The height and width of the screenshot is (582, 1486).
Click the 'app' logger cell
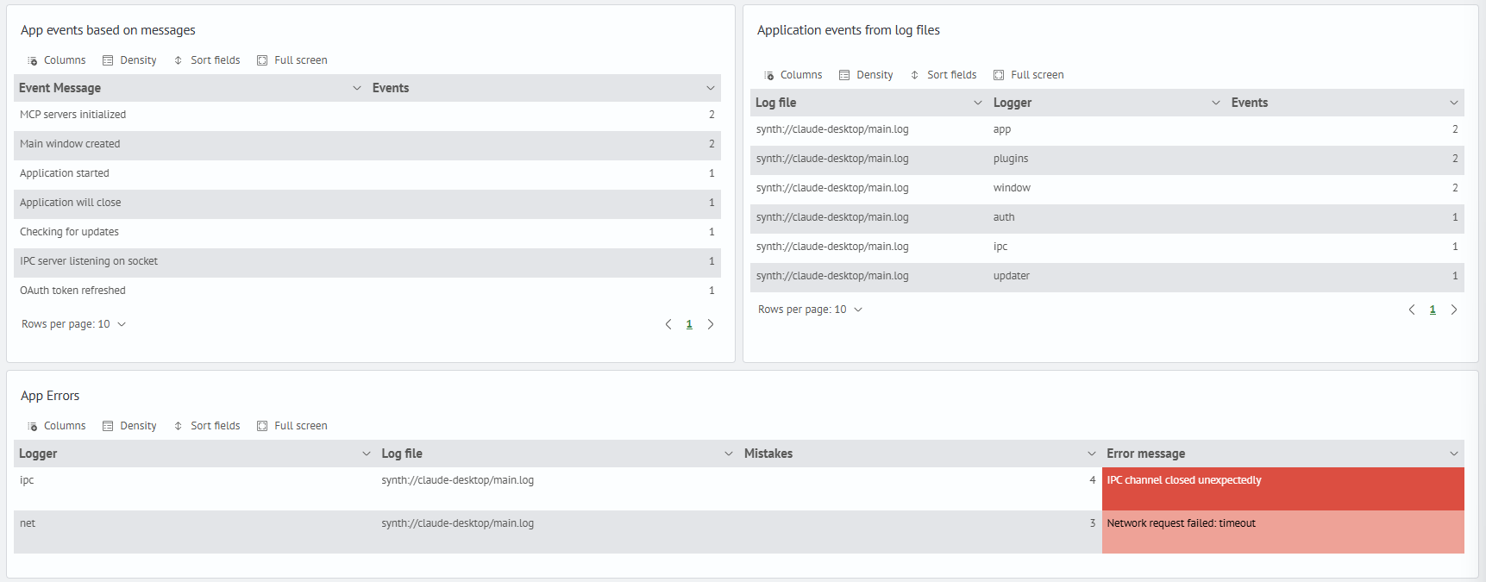[1107, 129]
